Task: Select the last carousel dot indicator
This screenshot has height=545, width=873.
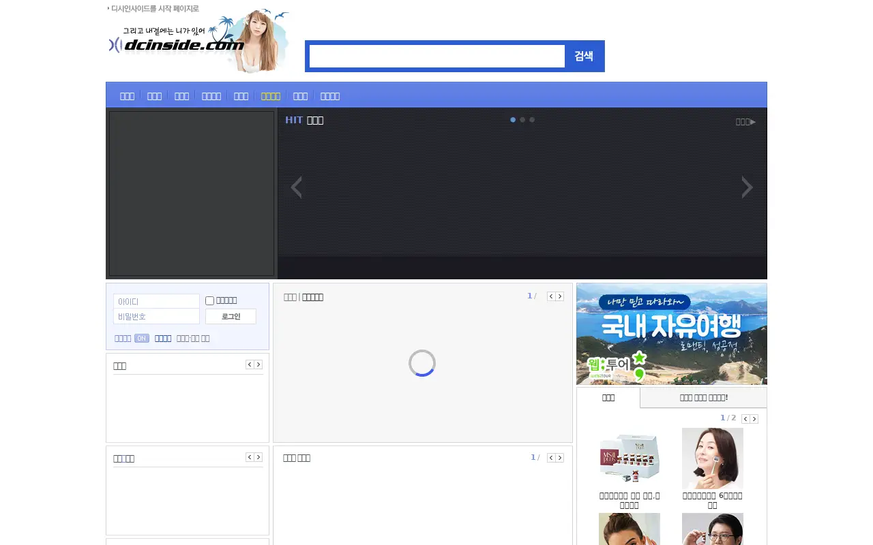Action: click(532, 120)
